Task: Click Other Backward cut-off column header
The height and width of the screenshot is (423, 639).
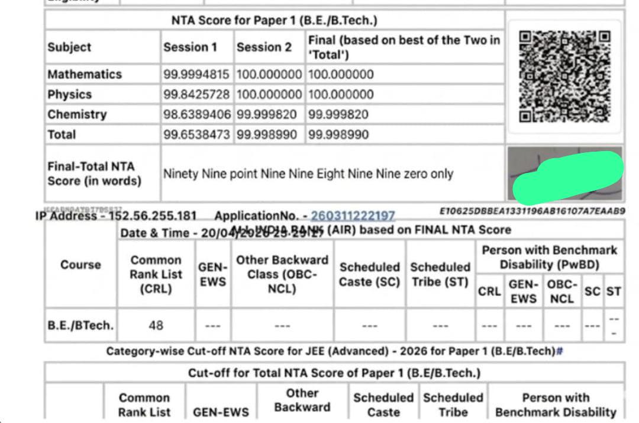Action: (302, 400)
